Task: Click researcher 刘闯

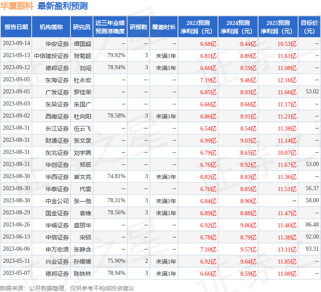Action: [85, 68]
